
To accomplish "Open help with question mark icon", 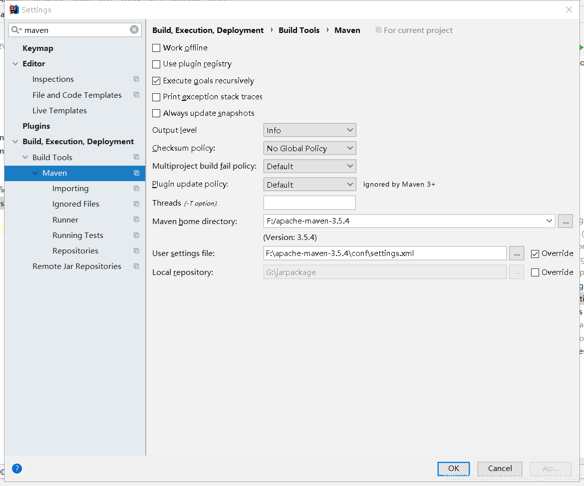I will coord(17,469).
